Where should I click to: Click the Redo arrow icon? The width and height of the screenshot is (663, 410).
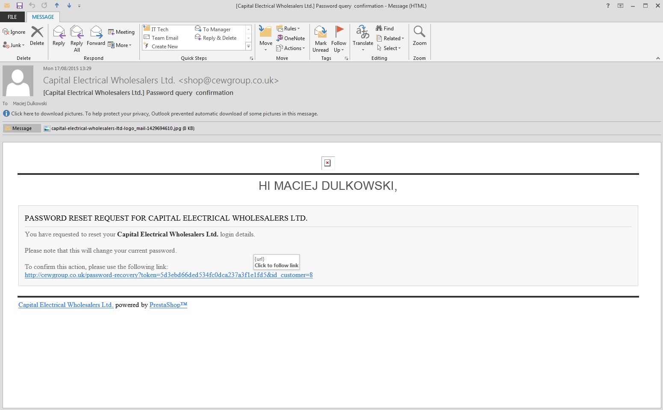pyautogui.click(x=44, y=6)
